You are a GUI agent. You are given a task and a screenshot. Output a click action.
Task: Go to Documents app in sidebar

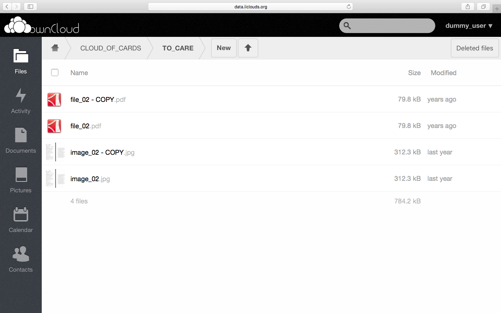pyautogui.click(x=21, y=140)
